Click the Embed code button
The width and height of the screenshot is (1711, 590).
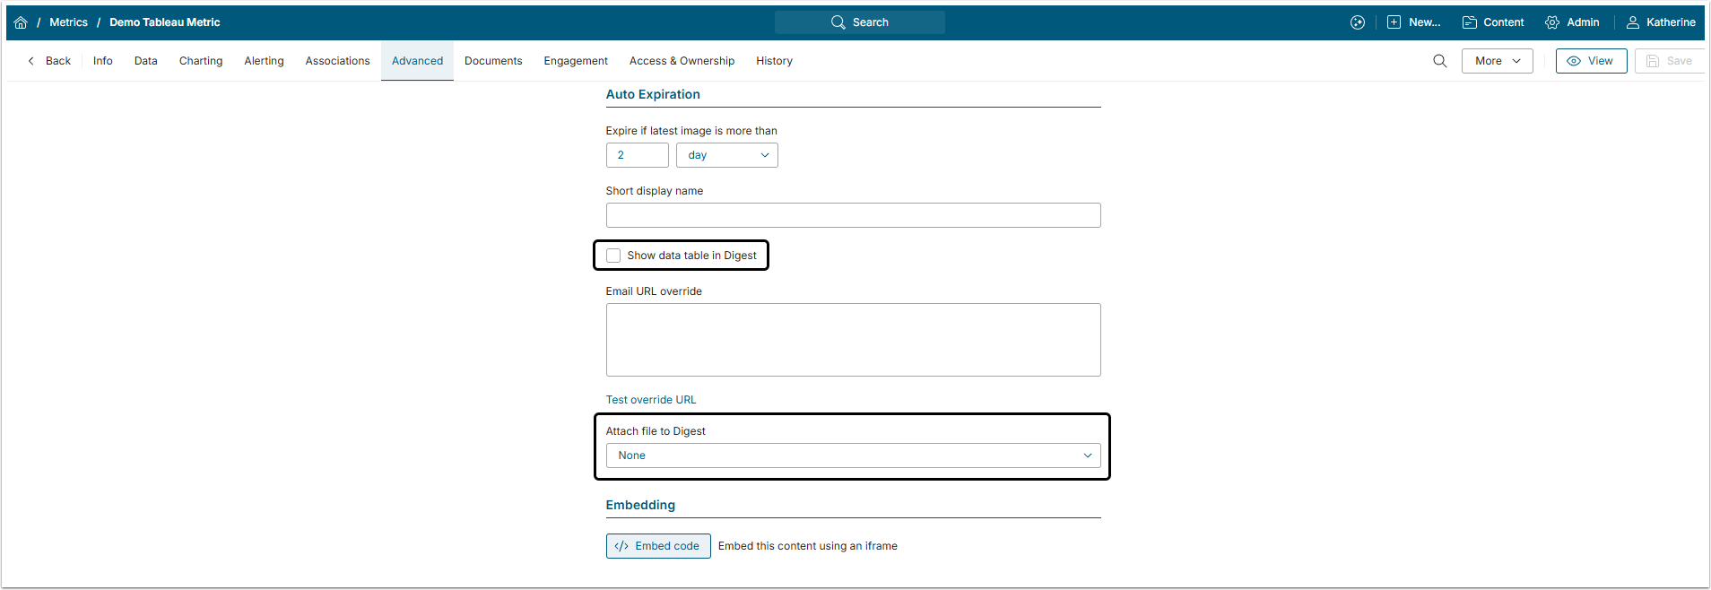(657, 546)
